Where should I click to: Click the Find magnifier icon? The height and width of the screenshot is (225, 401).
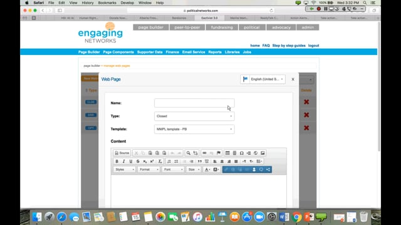[x=188, y=153]
